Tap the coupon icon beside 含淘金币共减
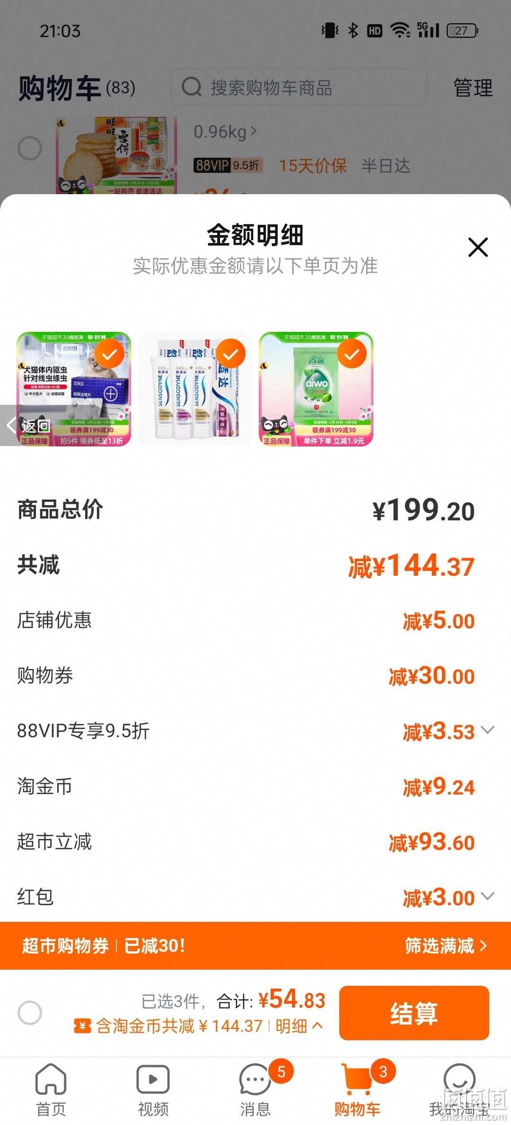Viewport: 511px width, 1125px height. pyautogui.click(x=82, y=1026)
